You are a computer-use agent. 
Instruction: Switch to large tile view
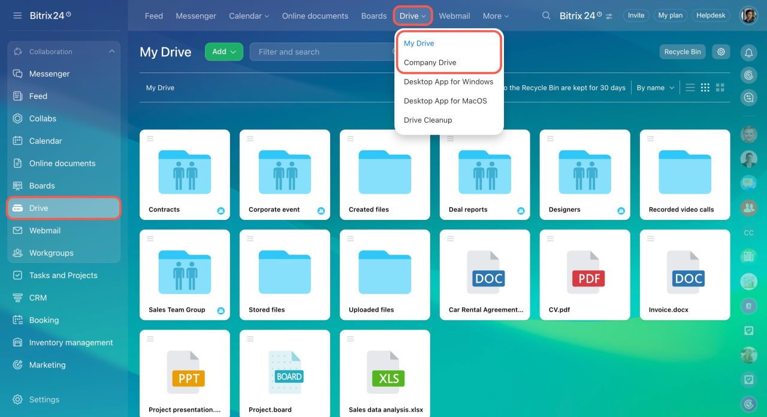(720, 87)
